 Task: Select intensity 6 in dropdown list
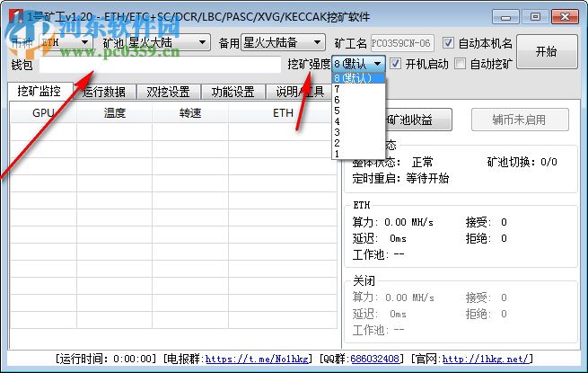(358, 100)
